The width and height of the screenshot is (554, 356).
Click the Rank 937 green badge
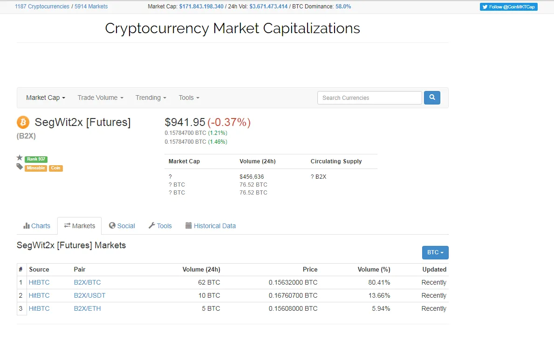pos(36,159)
